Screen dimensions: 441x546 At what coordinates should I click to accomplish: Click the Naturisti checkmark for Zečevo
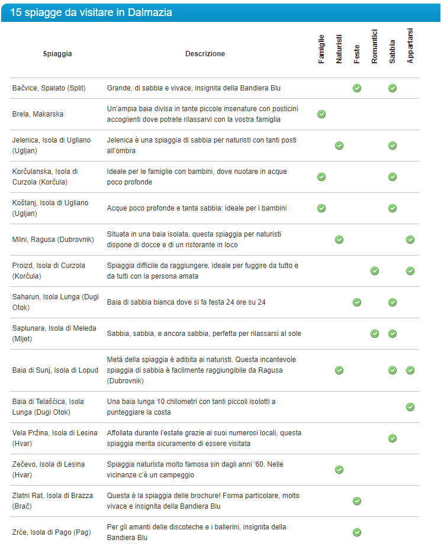[x=339, y=470]
